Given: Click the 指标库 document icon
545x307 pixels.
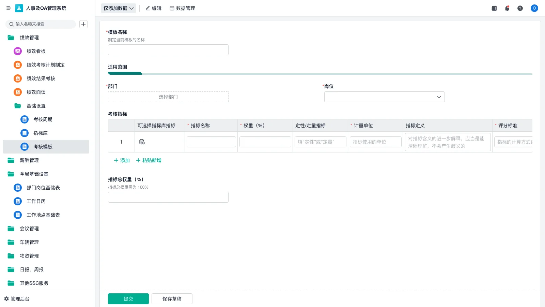Looking at the screenshot, I should 24,133.
